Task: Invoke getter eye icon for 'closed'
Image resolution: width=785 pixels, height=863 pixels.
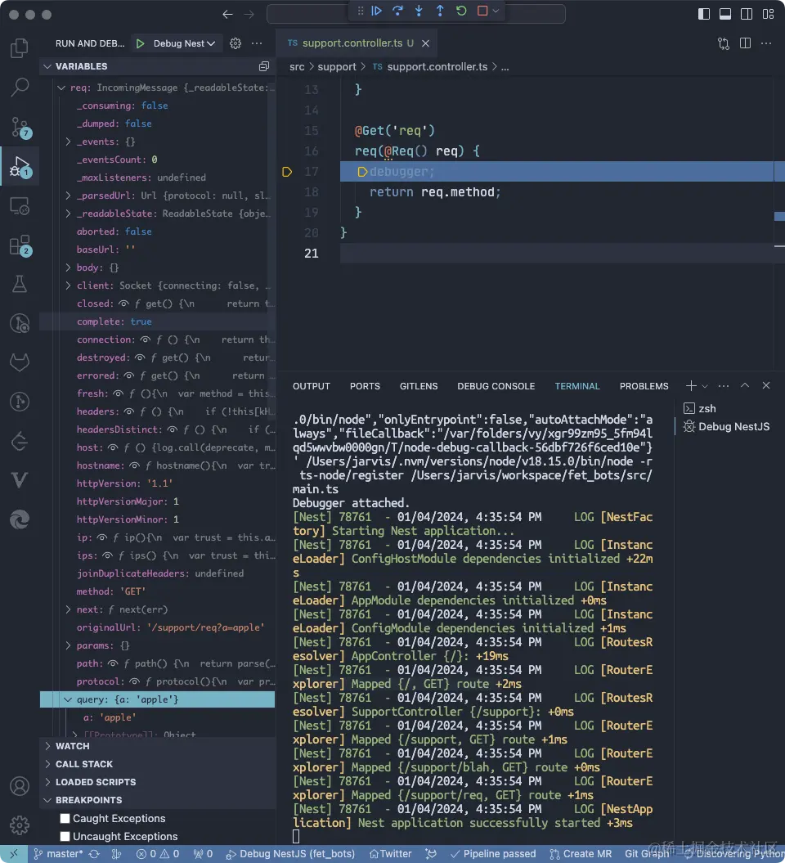Action: [x=123, y=303]
